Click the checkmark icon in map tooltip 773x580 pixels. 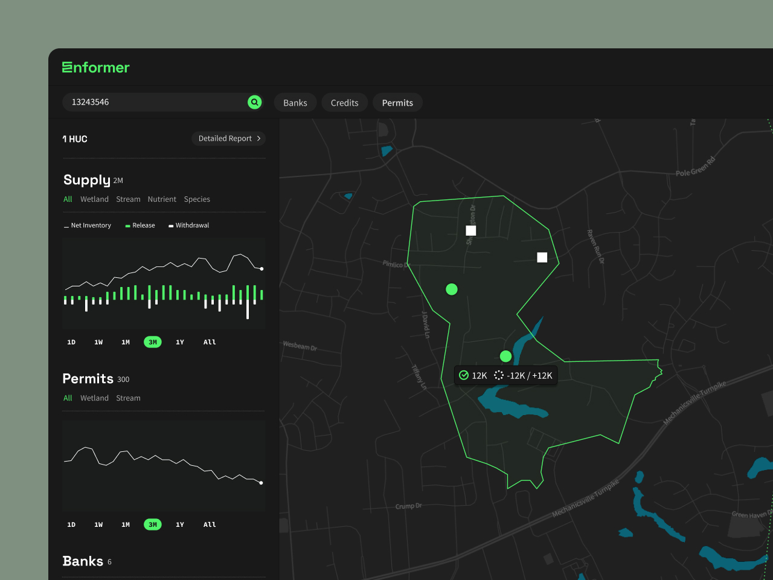[464, 375]
